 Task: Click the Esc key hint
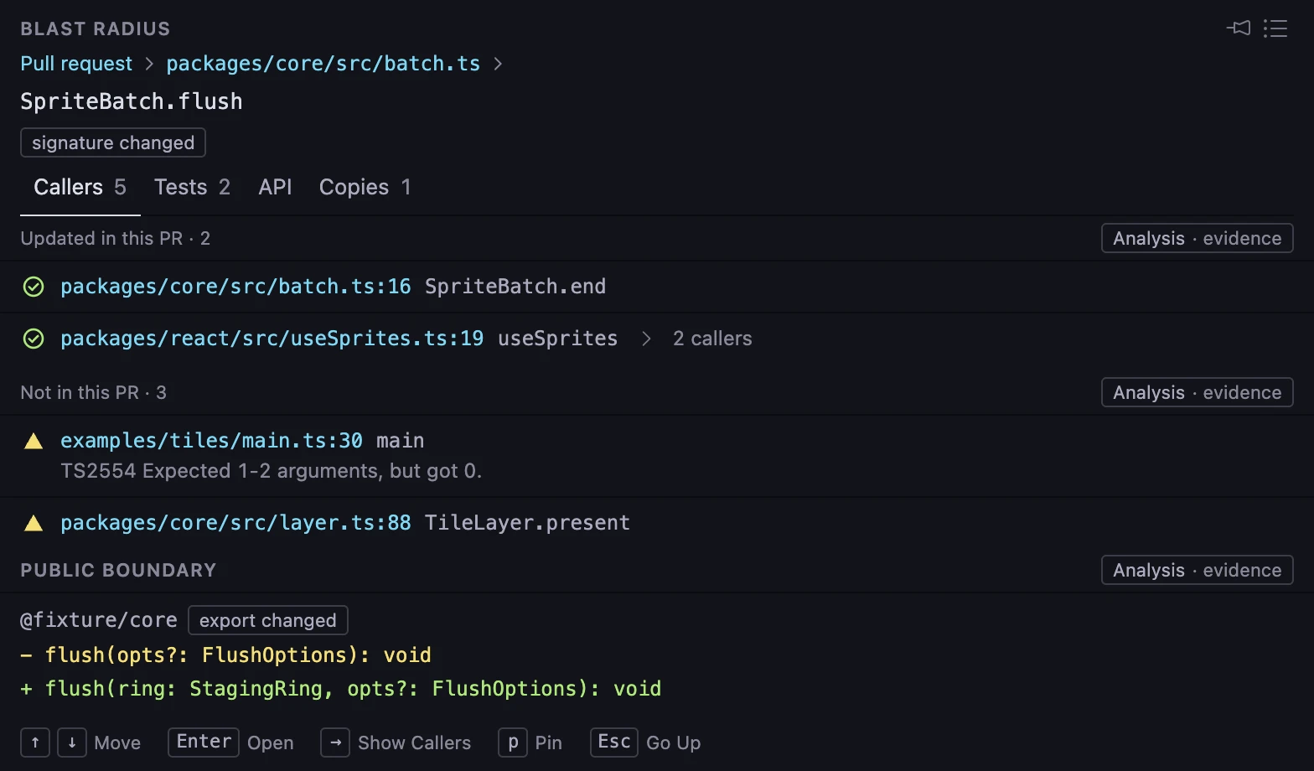click(614, 743)
